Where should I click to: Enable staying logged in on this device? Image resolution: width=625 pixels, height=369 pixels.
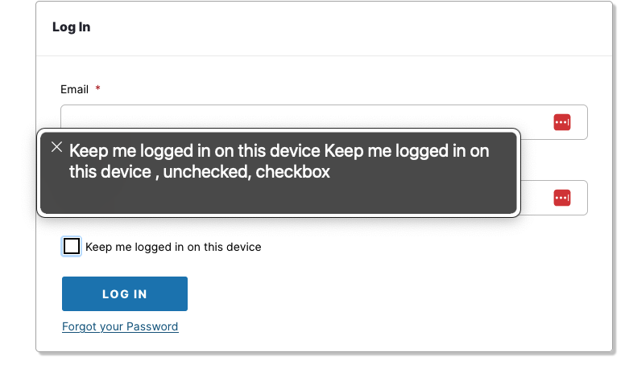click(x=72, y=246)
